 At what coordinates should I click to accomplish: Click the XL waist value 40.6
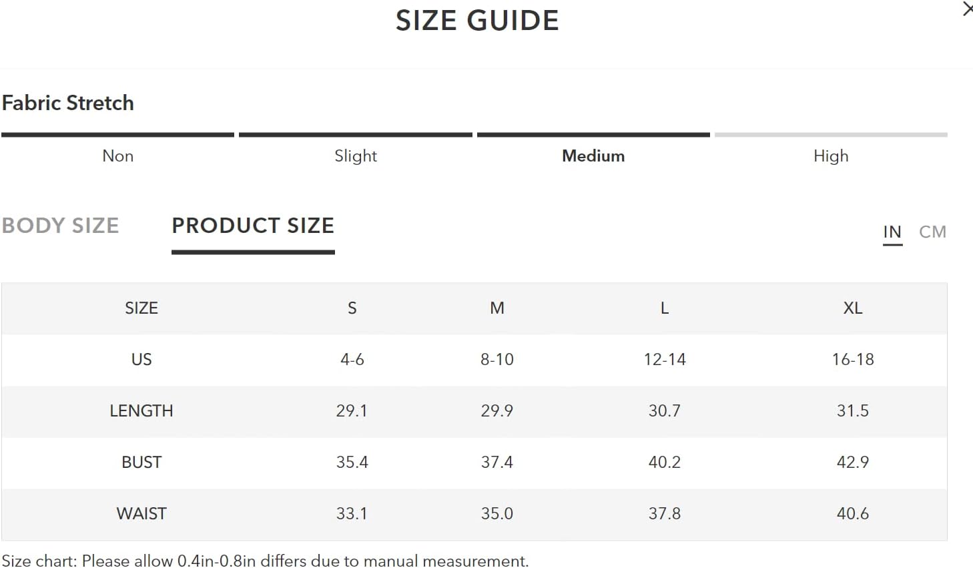(853, 513)
